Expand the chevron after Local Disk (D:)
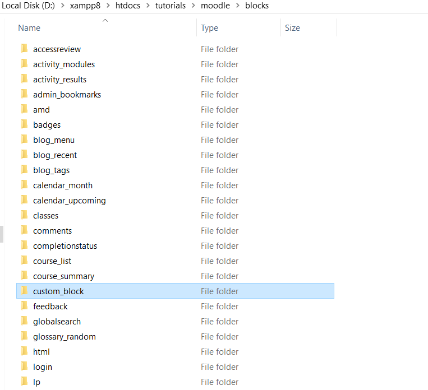 pyautogui.click(x=62, y=6)
